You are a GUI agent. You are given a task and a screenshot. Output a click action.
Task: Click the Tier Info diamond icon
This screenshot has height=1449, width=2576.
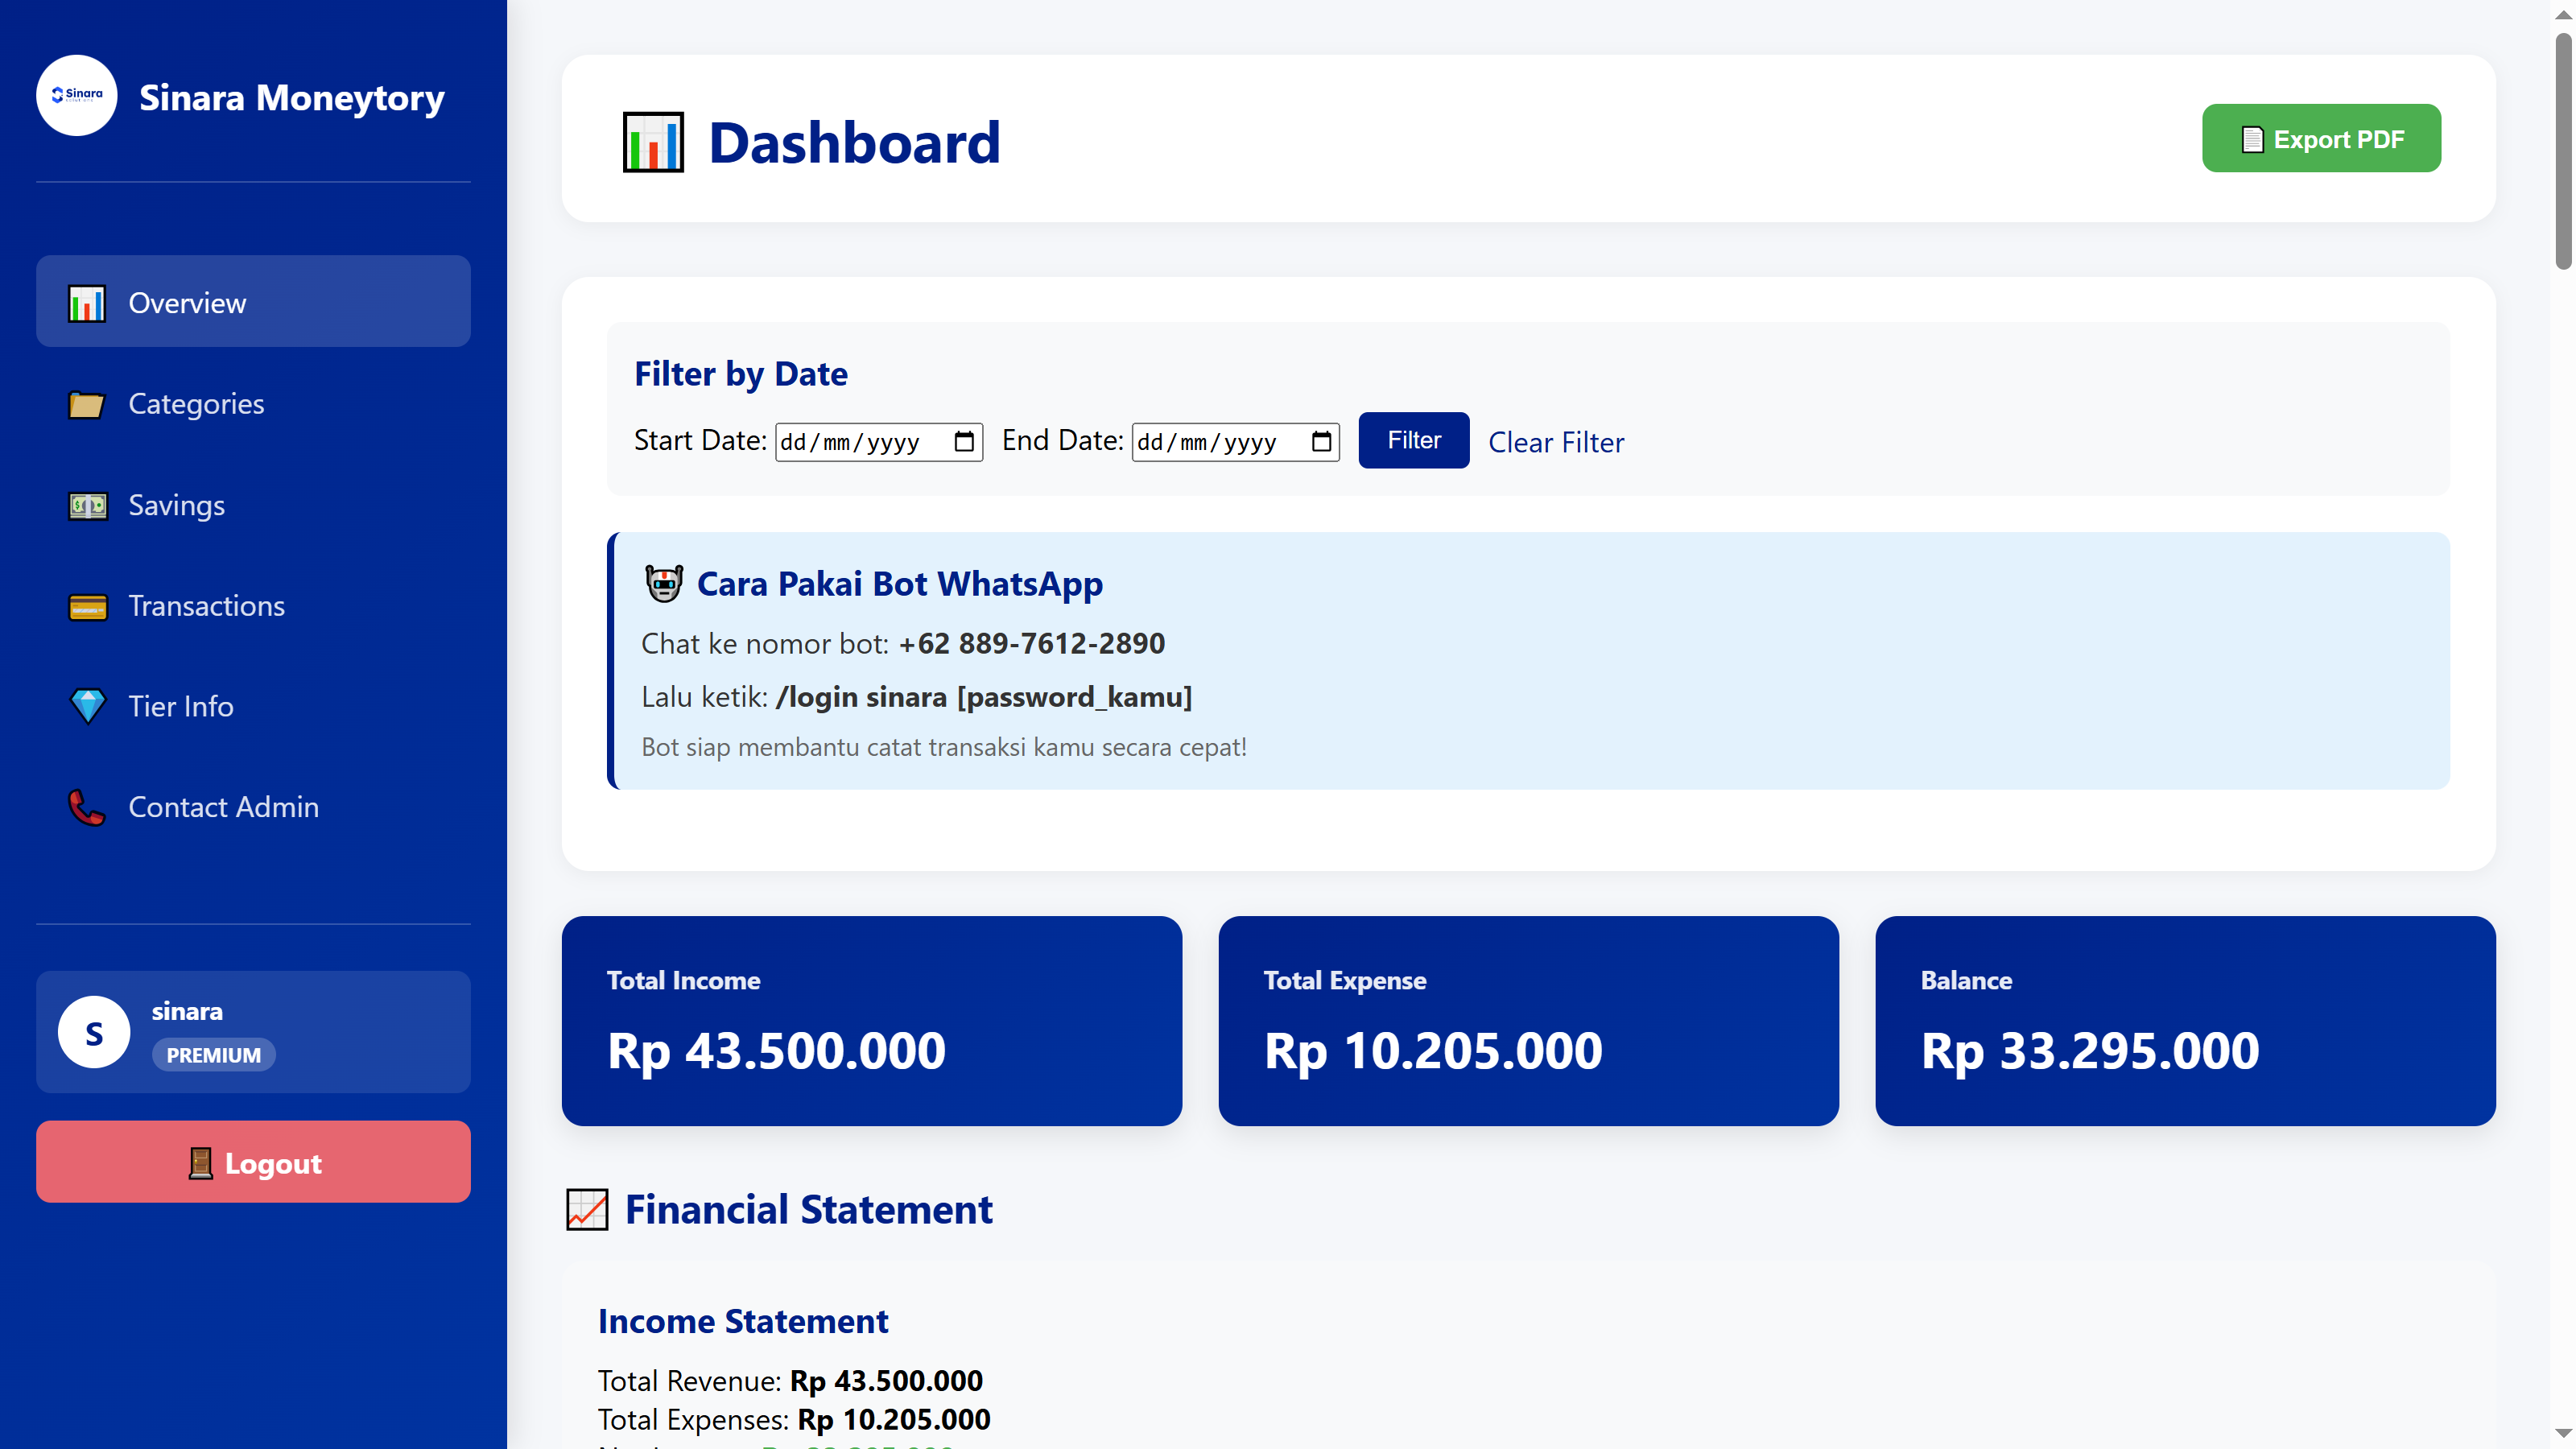88,706
